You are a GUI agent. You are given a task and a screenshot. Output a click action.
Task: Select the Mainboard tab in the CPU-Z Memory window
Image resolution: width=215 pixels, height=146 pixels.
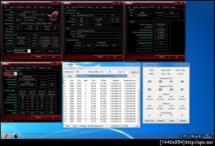pos(144,7)
